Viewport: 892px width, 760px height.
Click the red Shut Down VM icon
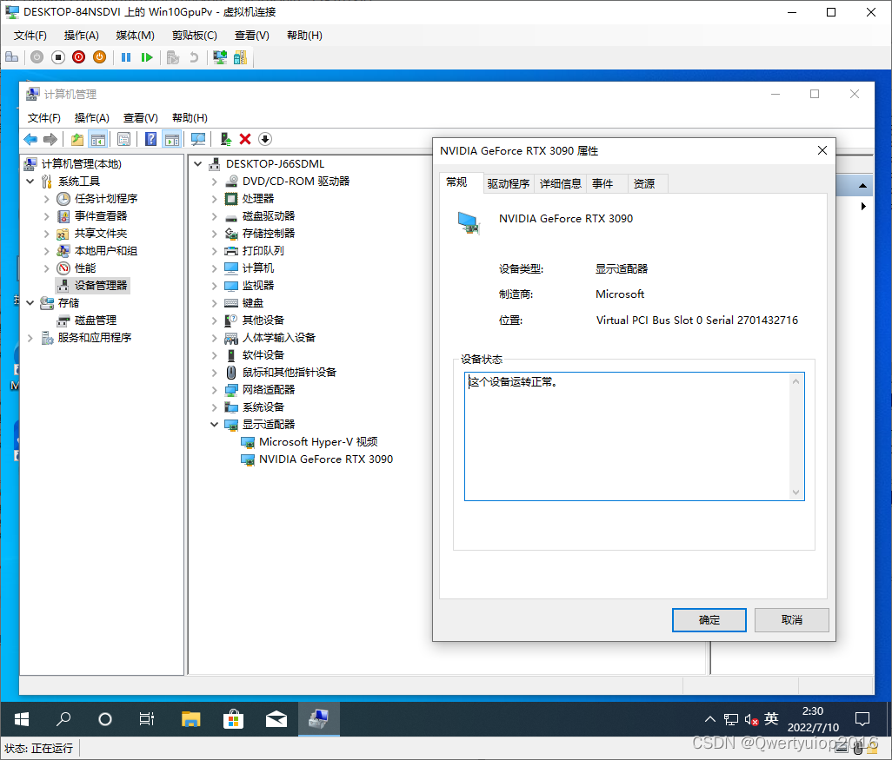(x=78, y=57)
